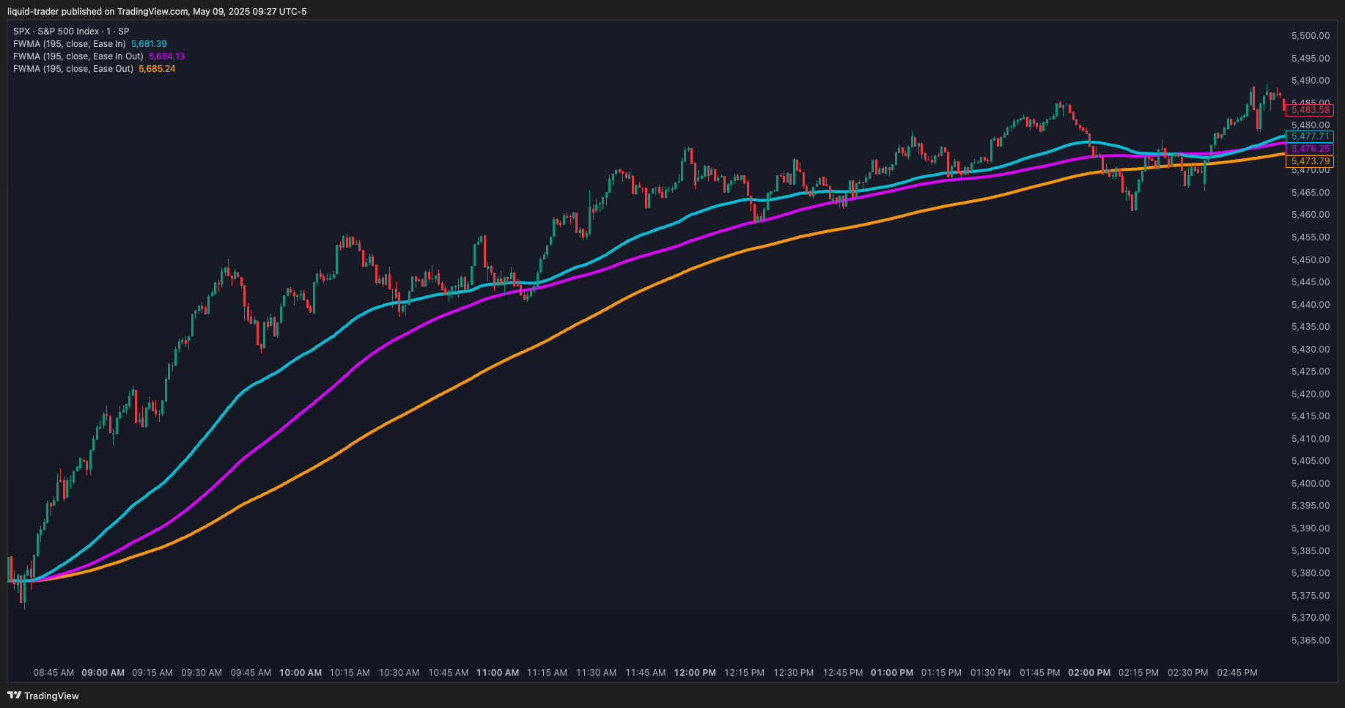
Task: Click the 10:30 AM time axis label
Action: pyautogui.click(x=399, y=673)
